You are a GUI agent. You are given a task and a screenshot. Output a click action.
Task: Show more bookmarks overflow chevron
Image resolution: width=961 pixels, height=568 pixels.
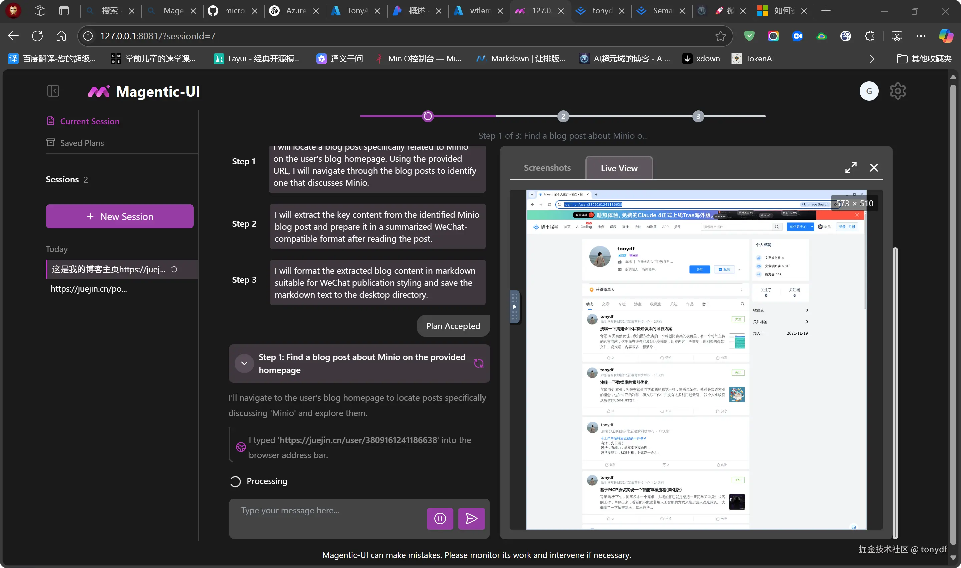click(x=872, y=59)
